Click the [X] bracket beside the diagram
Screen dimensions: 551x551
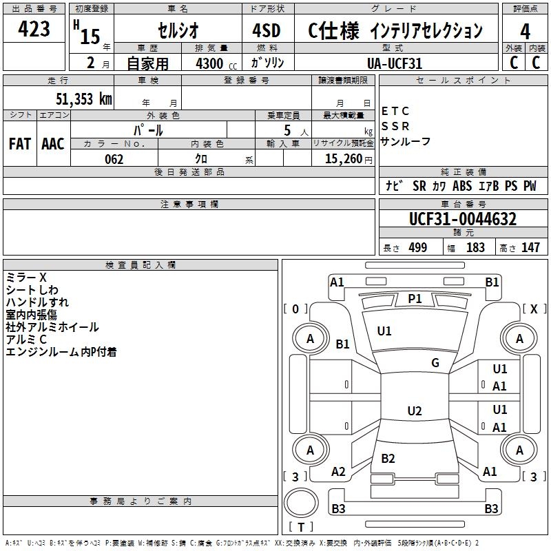pyautogui.click(x=534, y=309)
